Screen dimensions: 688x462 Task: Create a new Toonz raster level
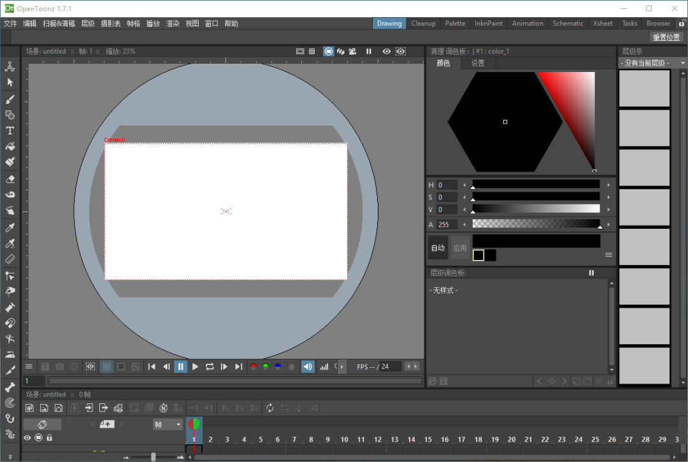[x=29, y=408]
